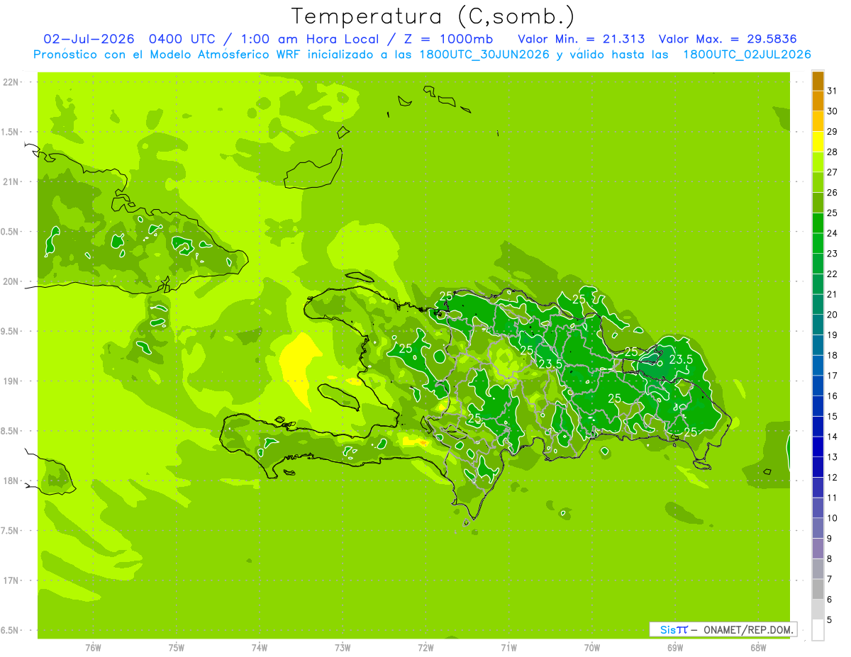Image resolution: width=851 pixels, height=657 pixels.
Task: Click legend value '23' on the color scale
Action: click(x=833, y=254)
